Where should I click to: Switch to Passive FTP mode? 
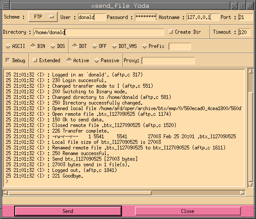point(107,60)
